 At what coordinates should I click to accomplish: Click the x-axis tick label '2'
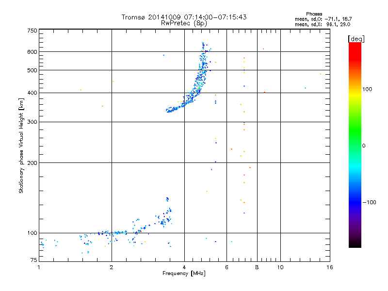[x=112, y=267]
